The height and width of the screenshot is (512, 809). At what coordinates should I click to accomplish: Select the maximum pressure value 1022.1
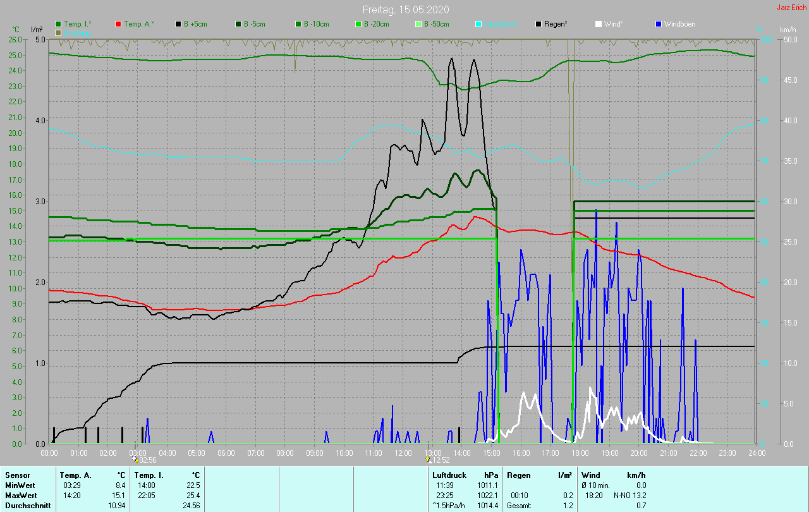[488, 496]
